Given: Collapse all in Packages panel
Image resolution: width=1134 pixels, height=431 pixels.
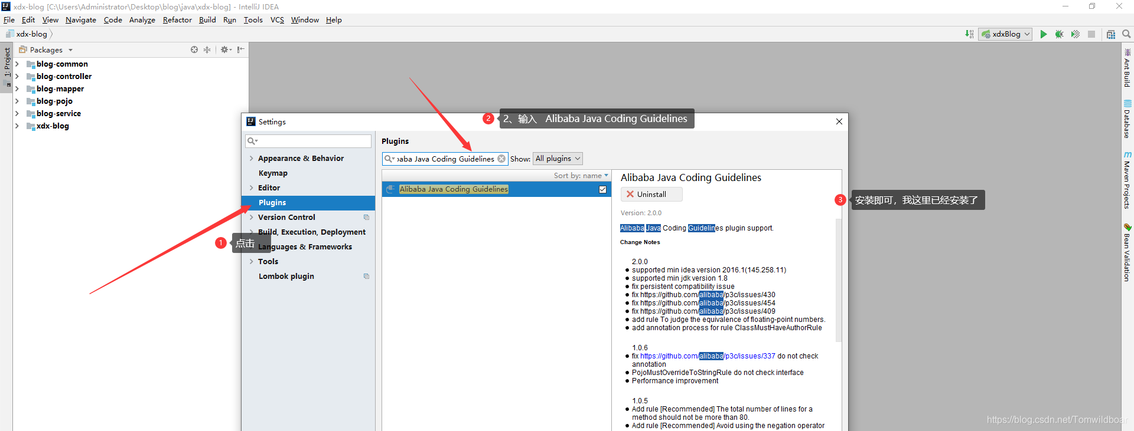Looking at the screenshot, I should (x=207, y=50).
